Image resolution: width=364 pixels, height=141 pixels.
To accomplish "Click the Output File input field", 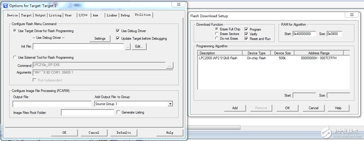I will click(52, 104).
